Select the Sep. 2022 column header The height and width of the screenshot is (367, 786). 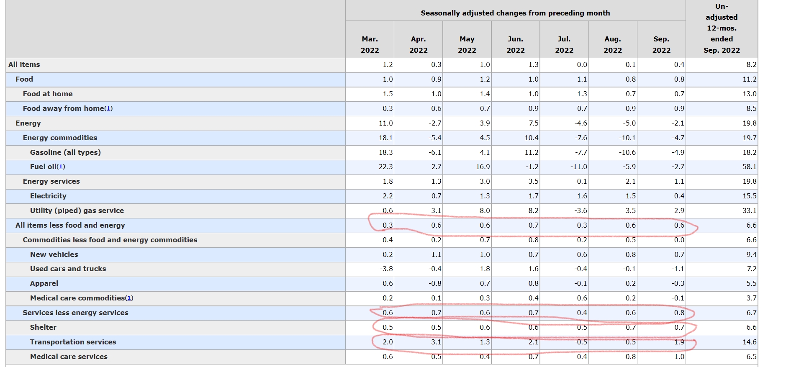pos(661,44)
